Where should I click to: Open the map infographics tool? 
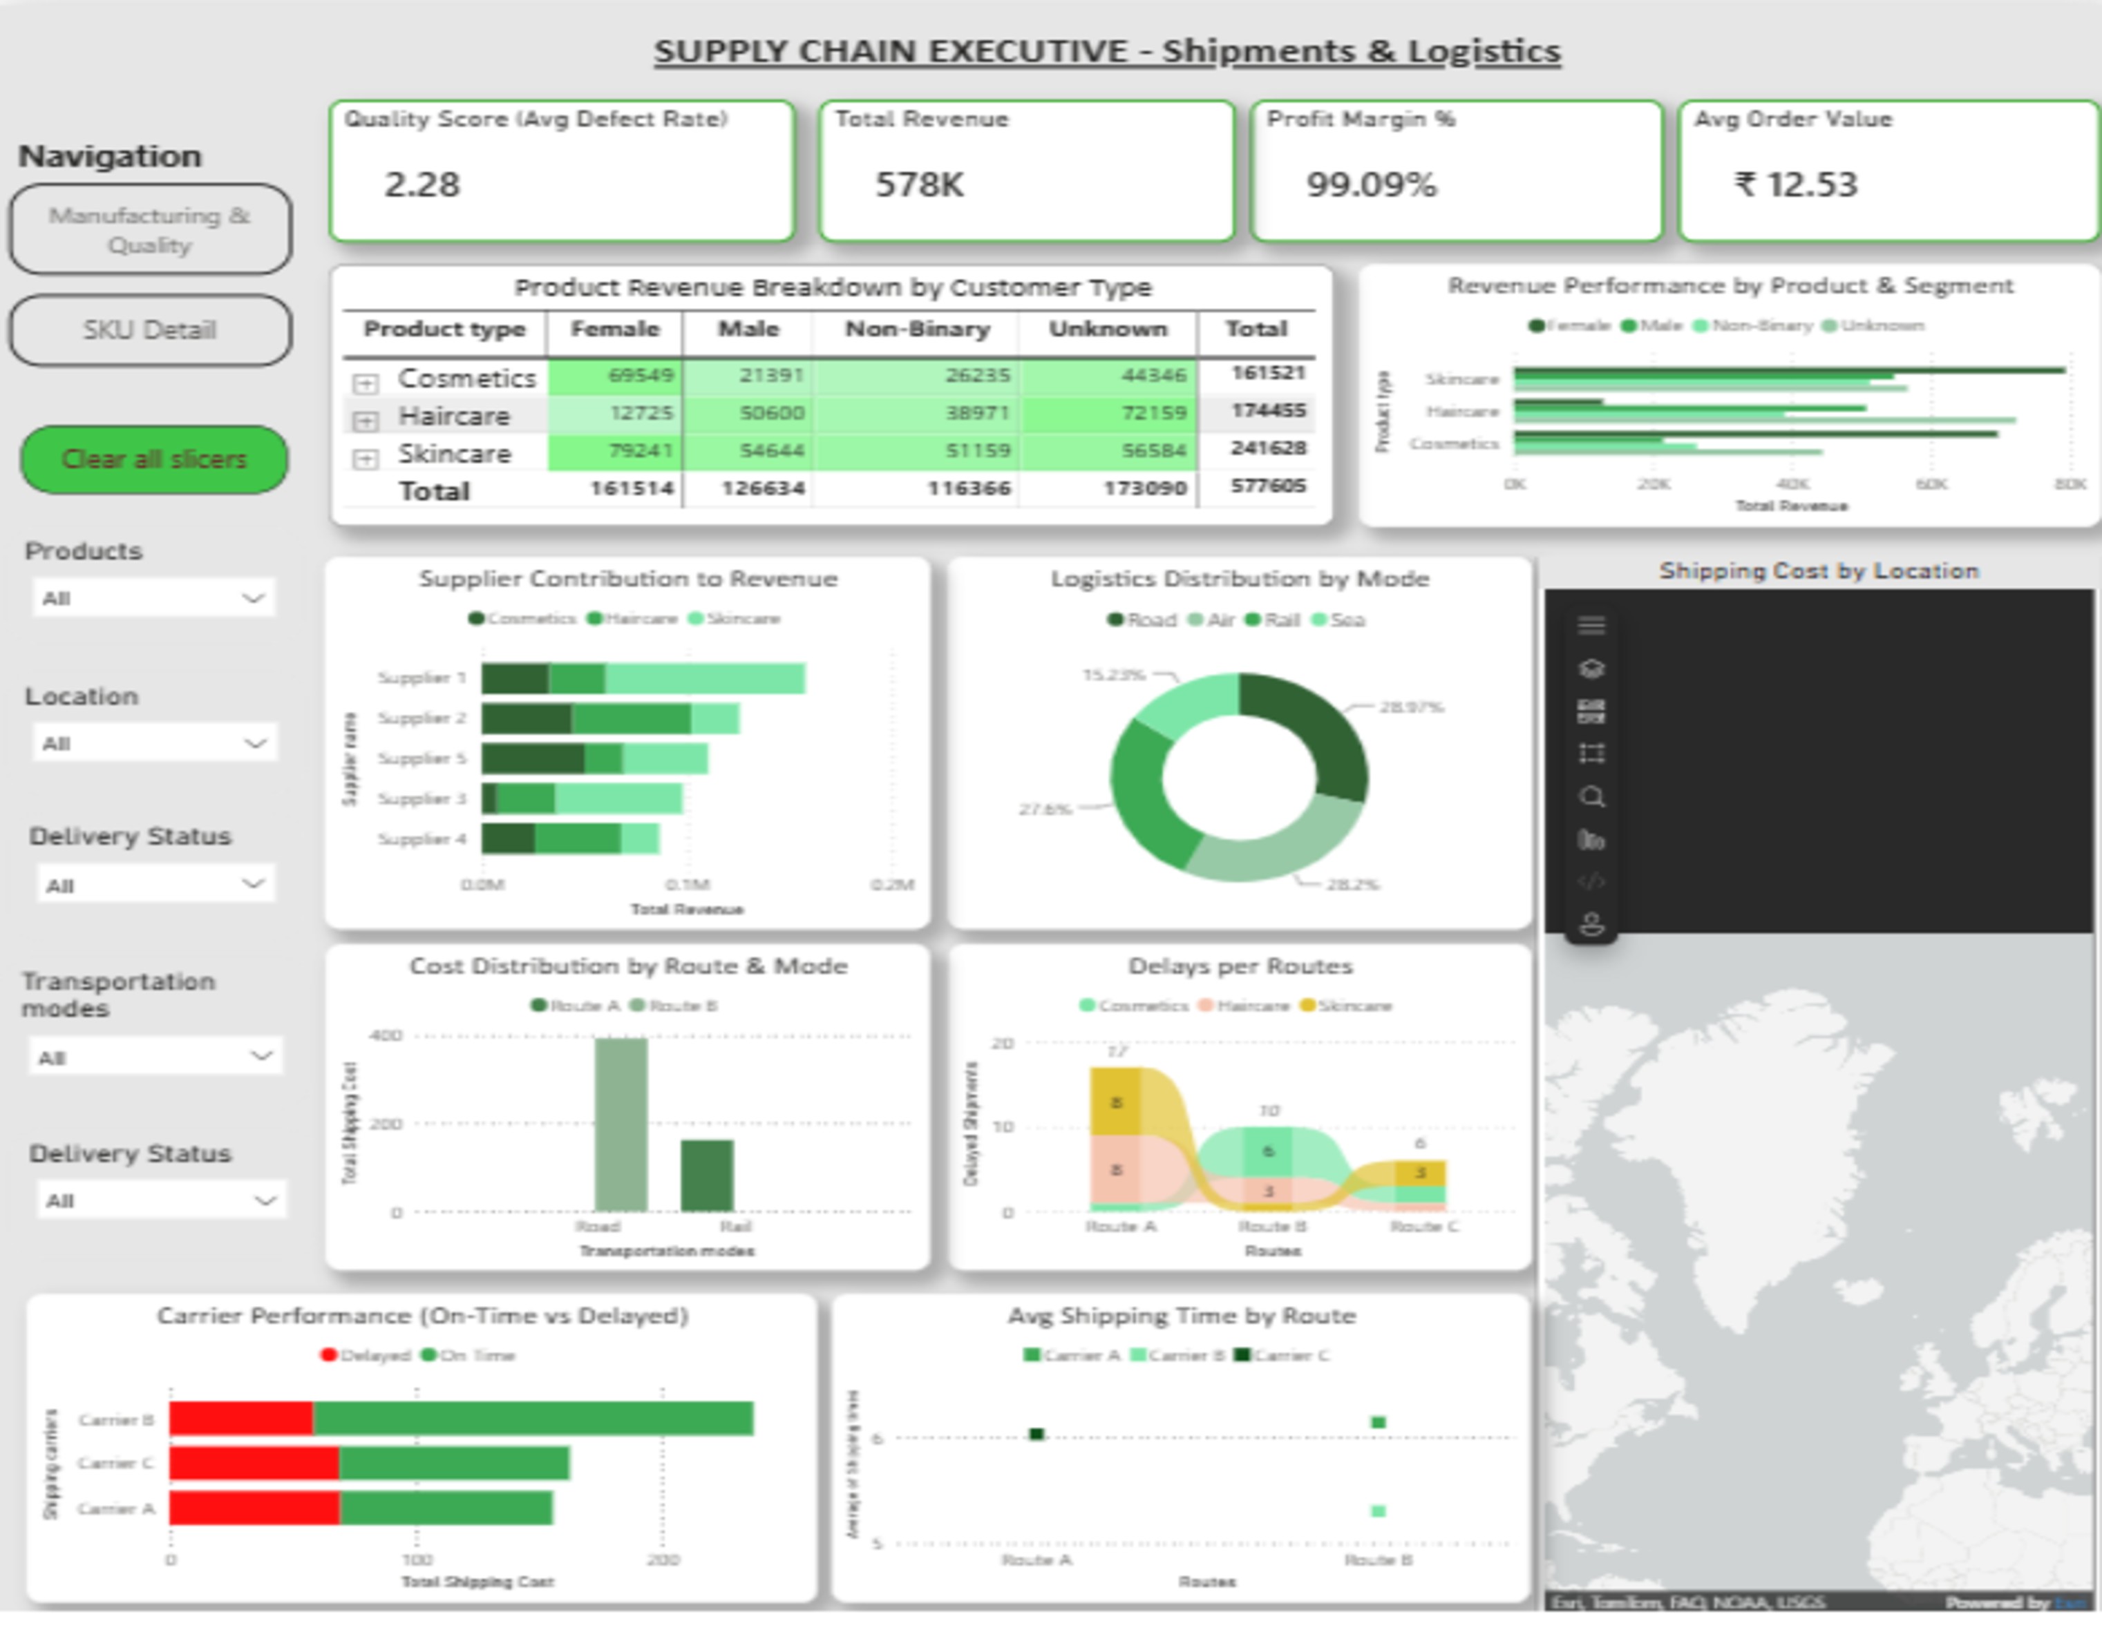tap(1591, 840)
